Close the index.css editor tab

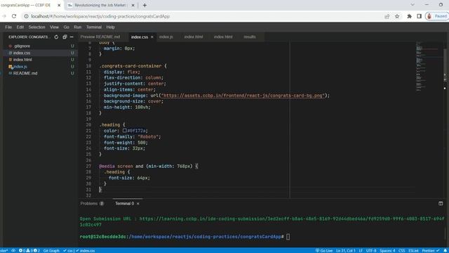(x=152, y=37)
